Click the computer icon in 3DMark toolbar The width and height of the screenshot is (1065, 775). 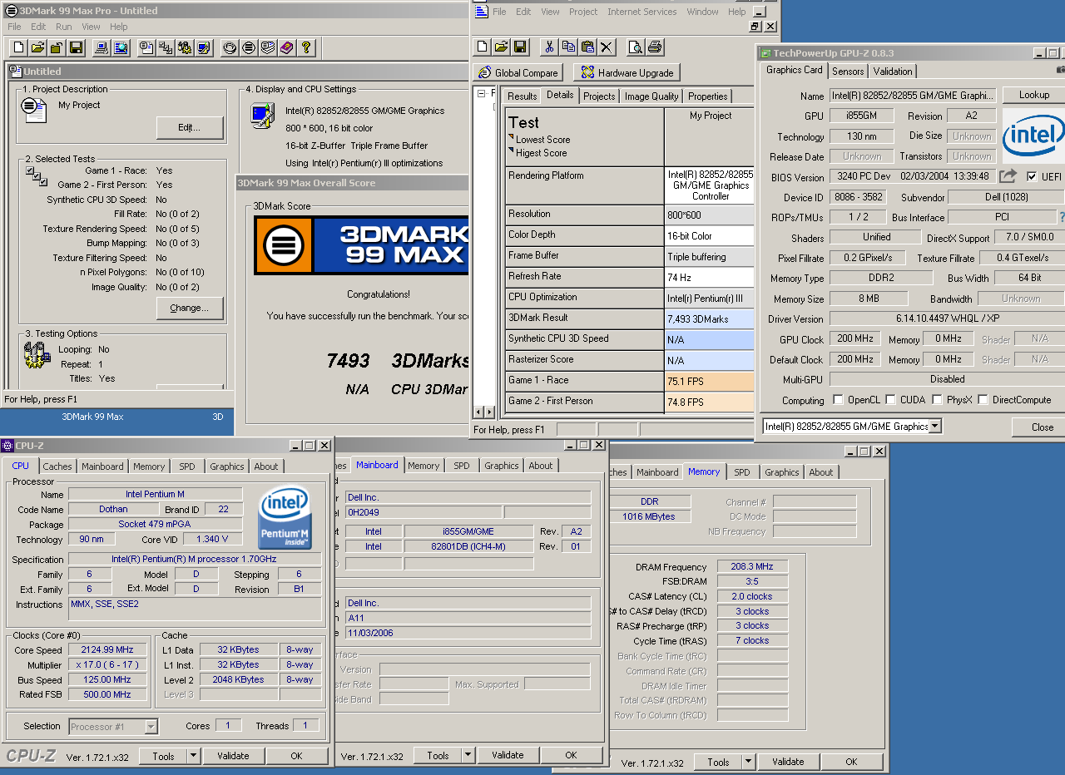click(x=102, y=47)
